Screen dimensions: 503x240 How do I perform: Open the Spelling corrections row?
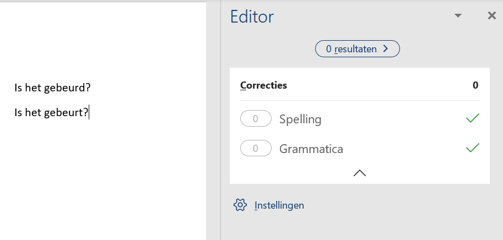coord(300,119)
